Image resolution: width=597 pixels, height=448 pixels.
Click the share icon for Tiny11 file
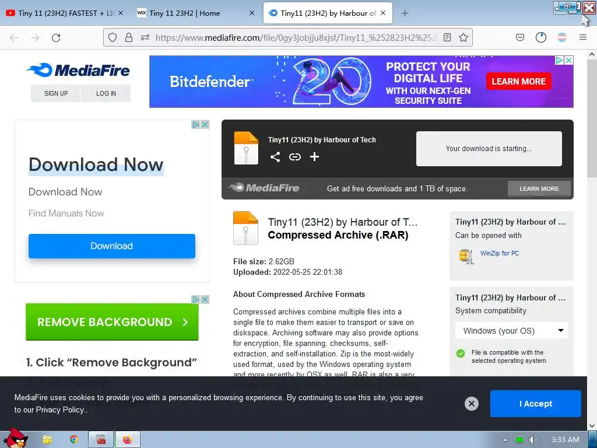click(x=275, y=156)
